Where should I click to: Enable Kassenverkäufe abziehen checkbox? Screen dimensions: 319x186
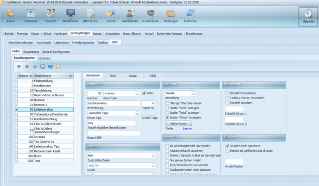[167, 151]
